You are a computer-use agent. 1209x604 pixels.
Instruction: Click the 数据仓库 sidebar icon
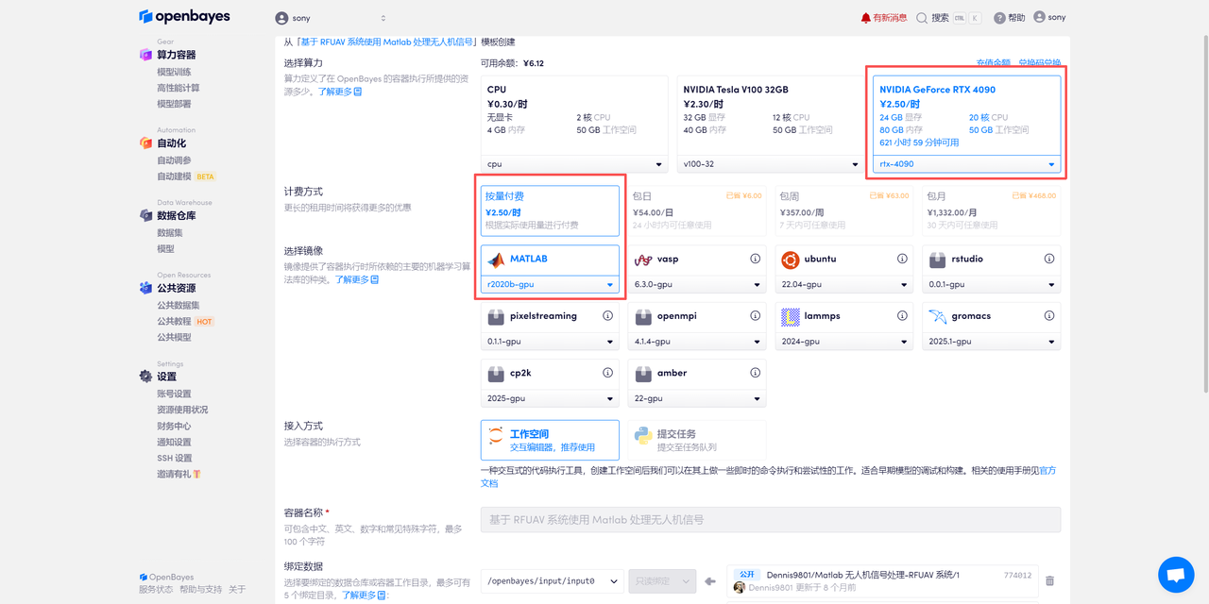pos(145,215)
